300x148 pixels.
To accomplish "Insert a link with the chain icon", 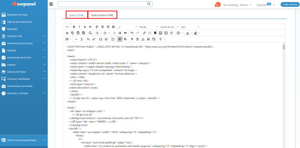I will point(144,33).
